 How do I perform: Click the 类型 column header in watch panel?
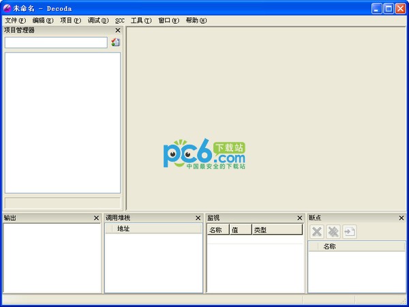point(277,230)
